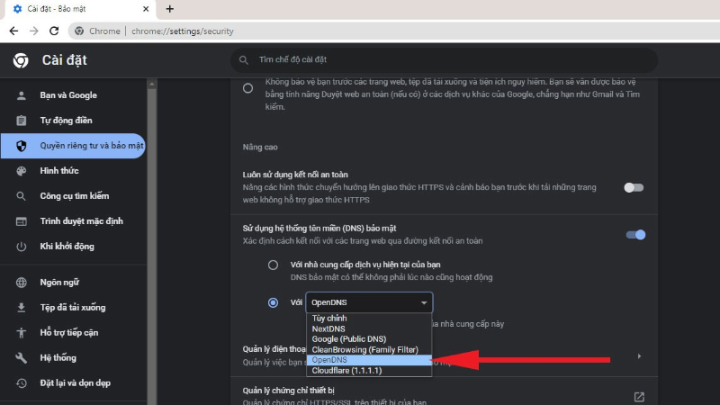Select Quyền riêng tư và bảo mật
The width and height of the screenshot is (720, 405).
point(74,146)
